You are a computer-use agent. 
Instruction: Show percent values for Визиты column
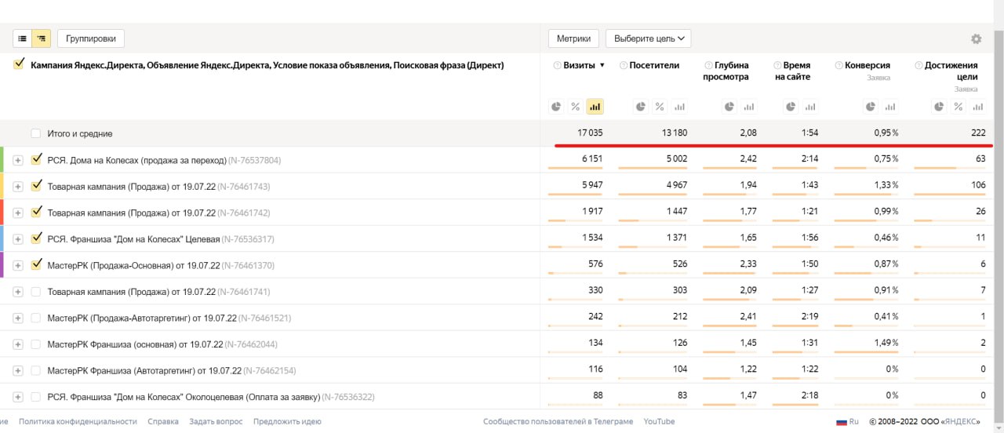[575, 107]
